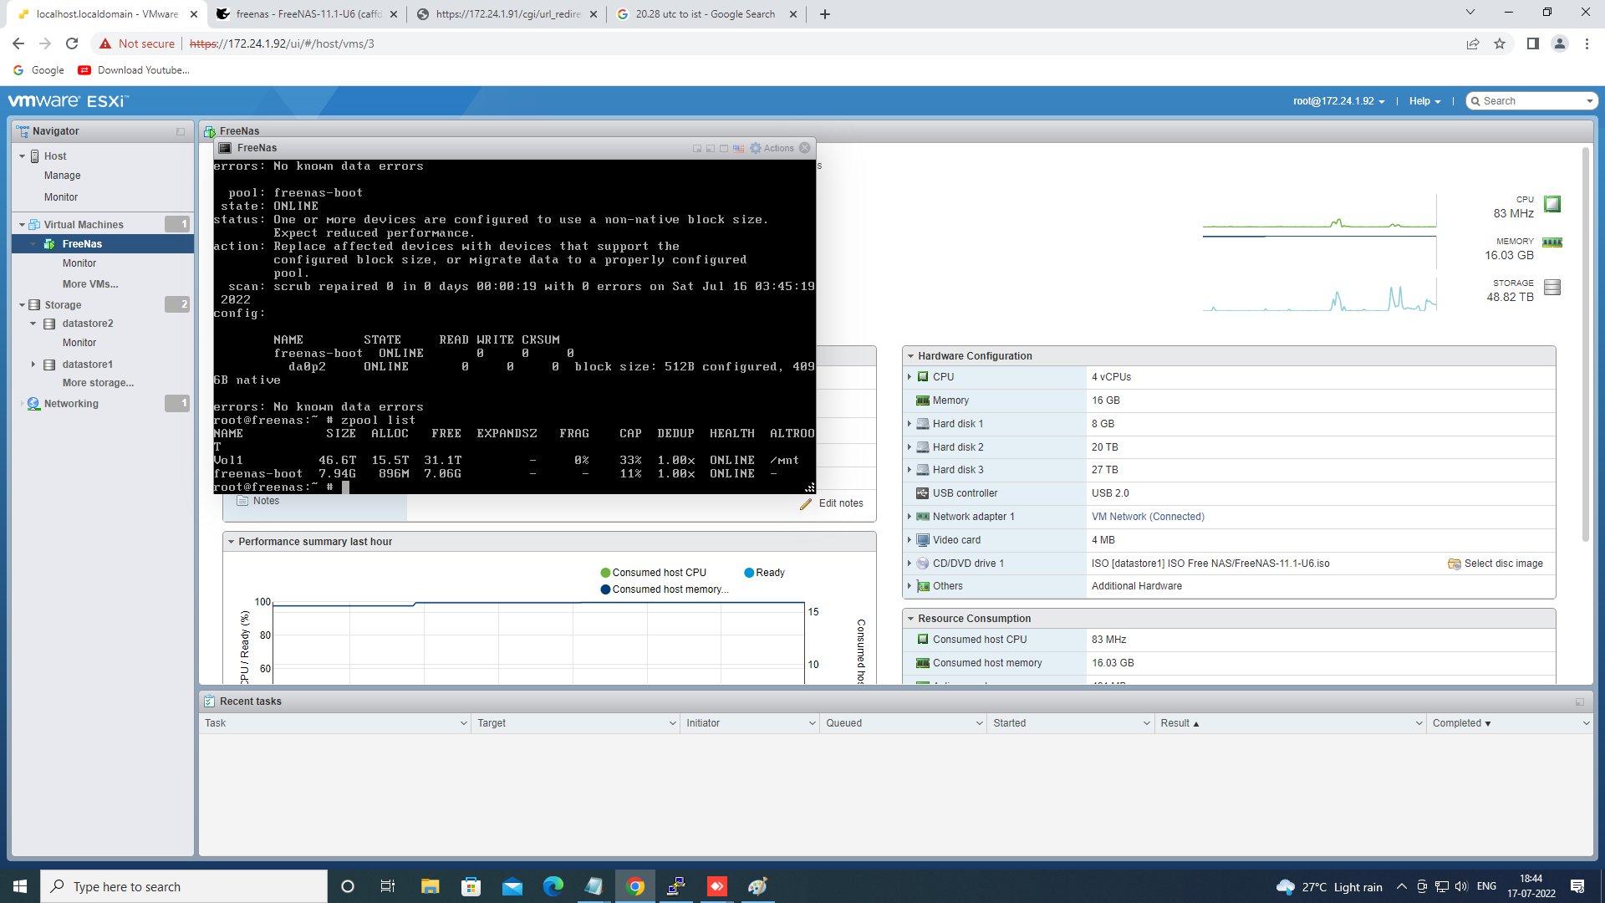Open the root@172.24.1.92 user dropdown

[1338, 101]
